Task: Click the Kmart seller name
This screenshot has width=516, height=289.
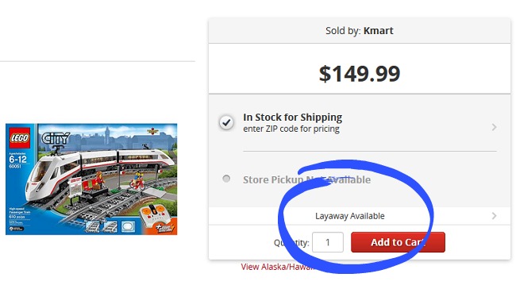Action: (x=378, y=31)
